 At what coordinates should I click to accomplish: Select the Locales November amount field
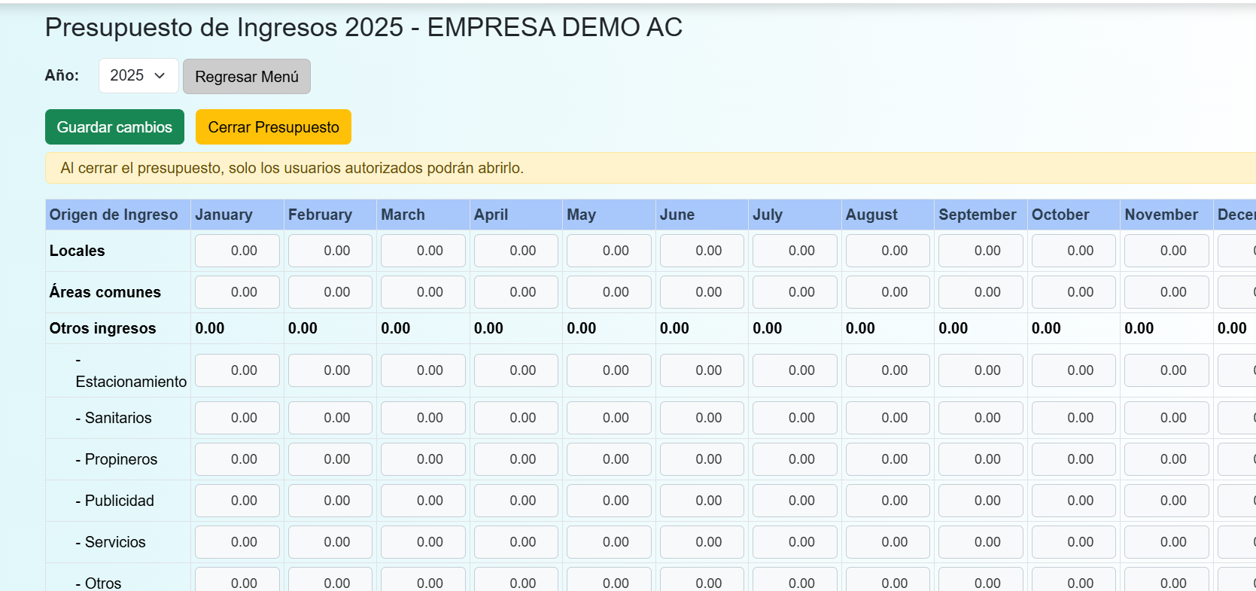[x=1166, y=251]
